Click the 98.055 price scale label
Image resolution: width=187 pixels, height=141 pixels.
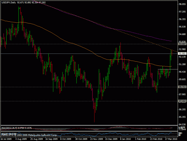pyautogui.click(x=182, y=4)
